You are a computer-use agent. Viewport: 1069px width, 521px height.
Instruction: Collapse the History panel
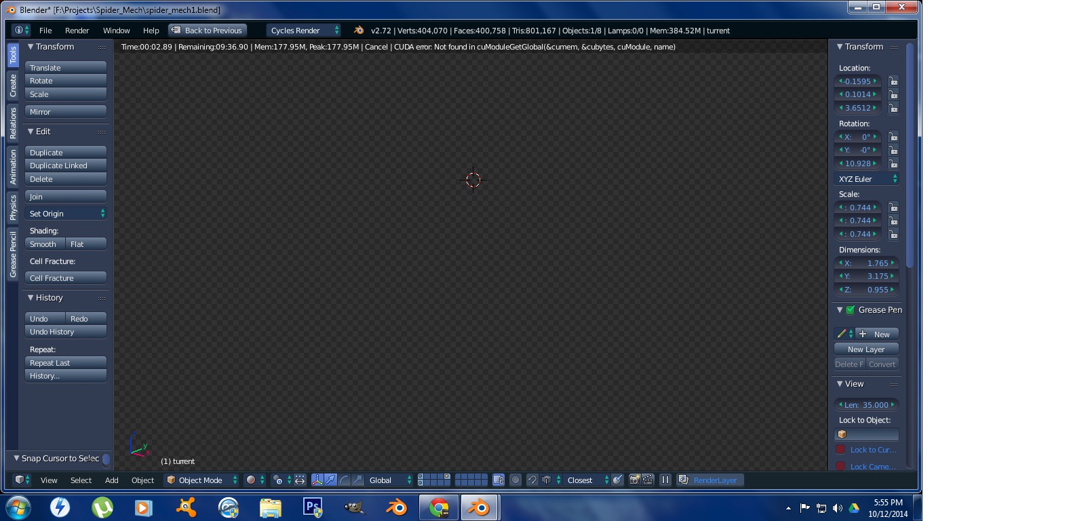point(31,298)
